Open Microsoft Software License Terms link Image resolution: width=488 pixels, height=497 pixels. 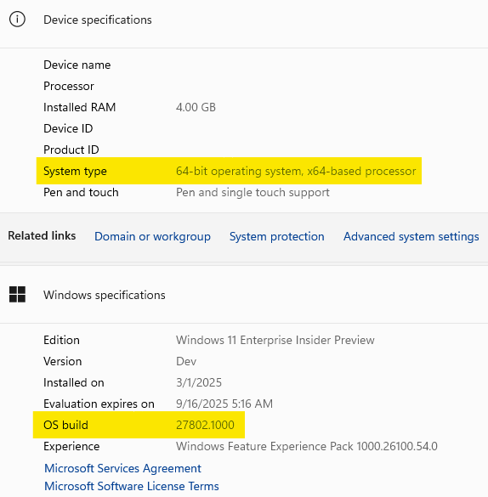coord(132,486)
